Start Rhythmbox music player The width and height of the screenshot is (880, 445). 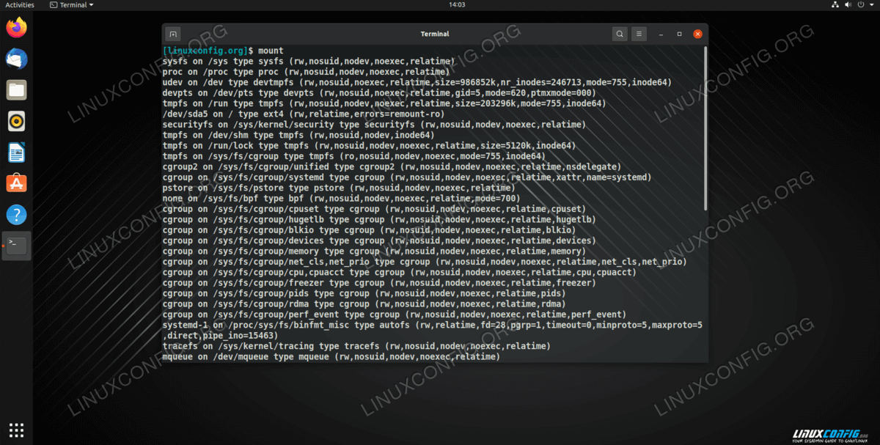(x=16, y=121)
